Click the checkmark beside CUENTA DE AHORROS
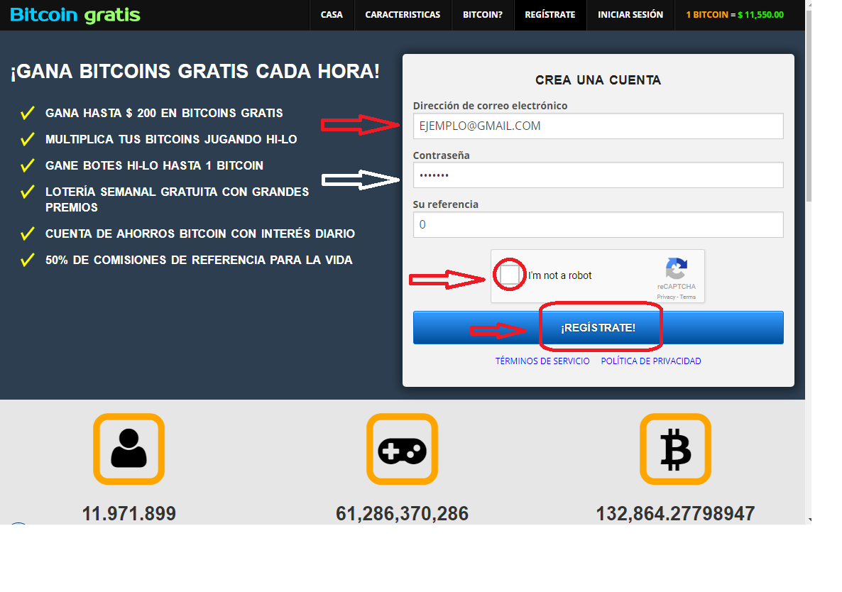The height and width of the screenshot is (592, 842). tap(28, 234)
